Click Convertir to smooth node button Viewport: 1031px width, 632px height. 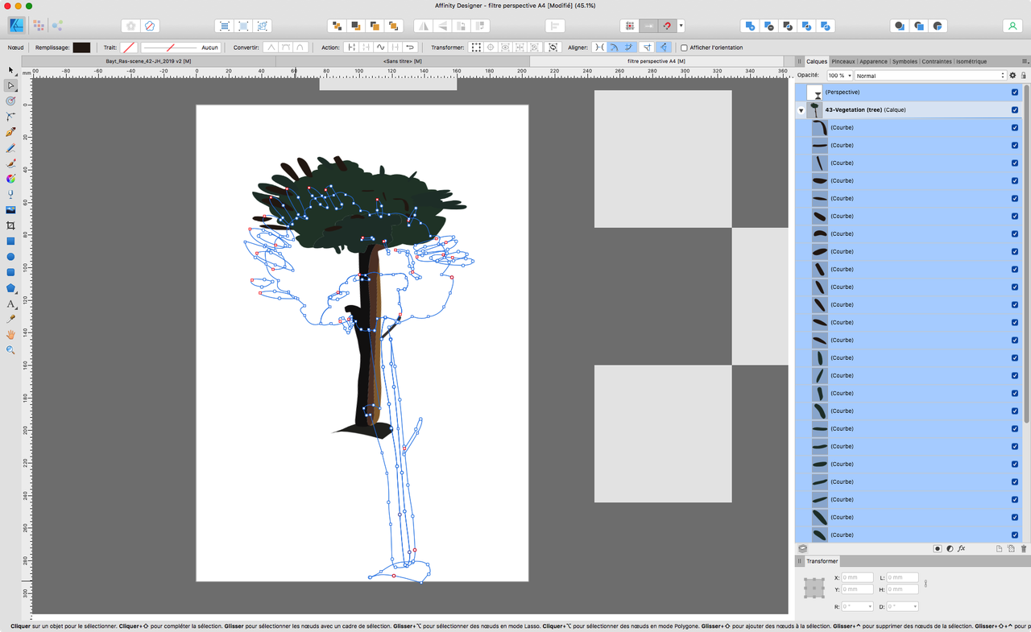pyautogui.click(x=285, y=48)
